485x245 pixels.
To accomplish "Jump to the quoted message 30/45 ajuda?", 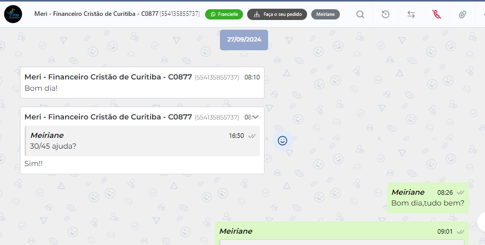I will click(143, 141).
